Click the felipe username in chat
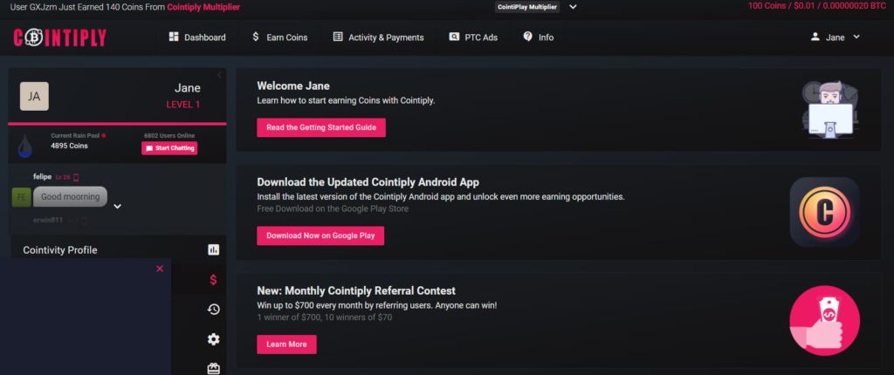This screenshot has height=375, width=894. (42, 177)
